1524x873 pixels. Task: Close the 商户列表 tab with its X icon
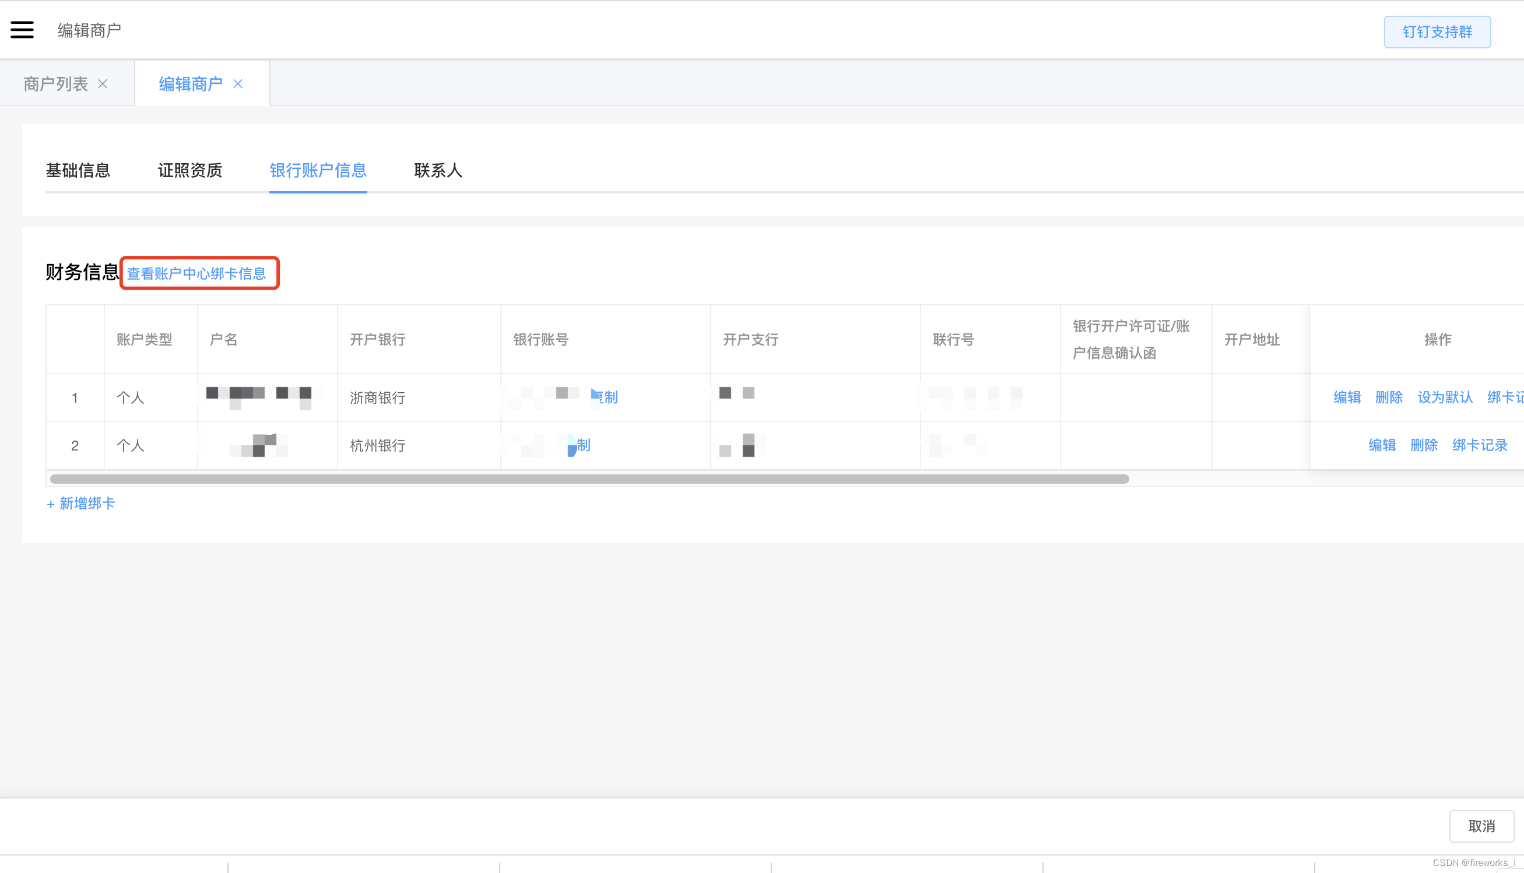(x=103, y=84)
